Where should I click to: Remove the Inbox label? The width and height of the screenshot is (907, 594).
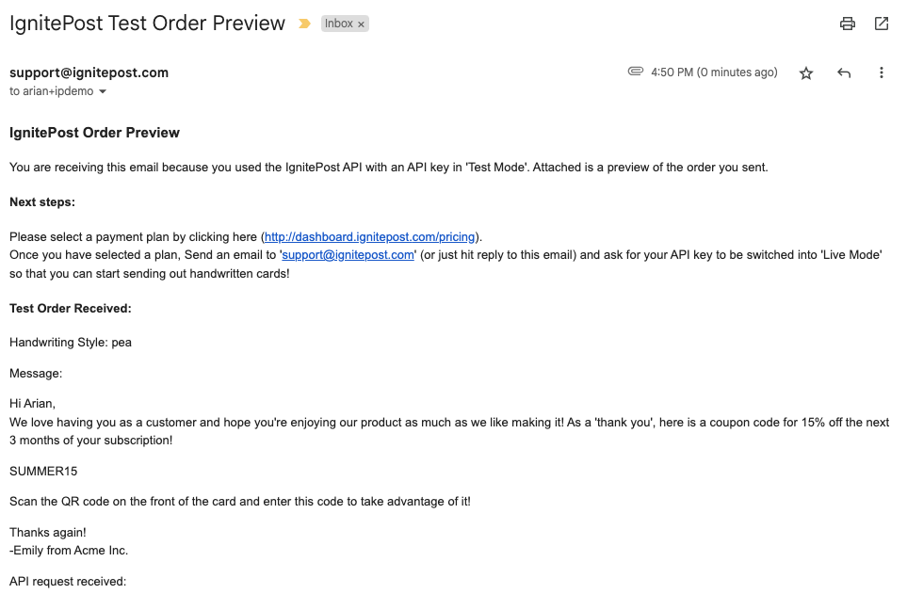click(x=361, y=24)
